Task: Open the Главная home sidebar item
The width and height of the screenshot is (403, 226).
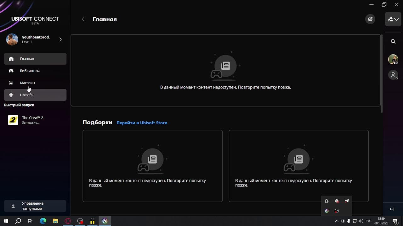Action: click(x=35, y=59)
